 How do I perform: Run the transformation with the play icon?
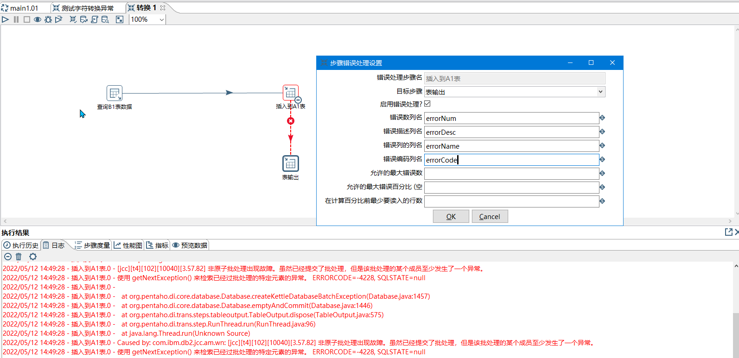coord(6,19)
